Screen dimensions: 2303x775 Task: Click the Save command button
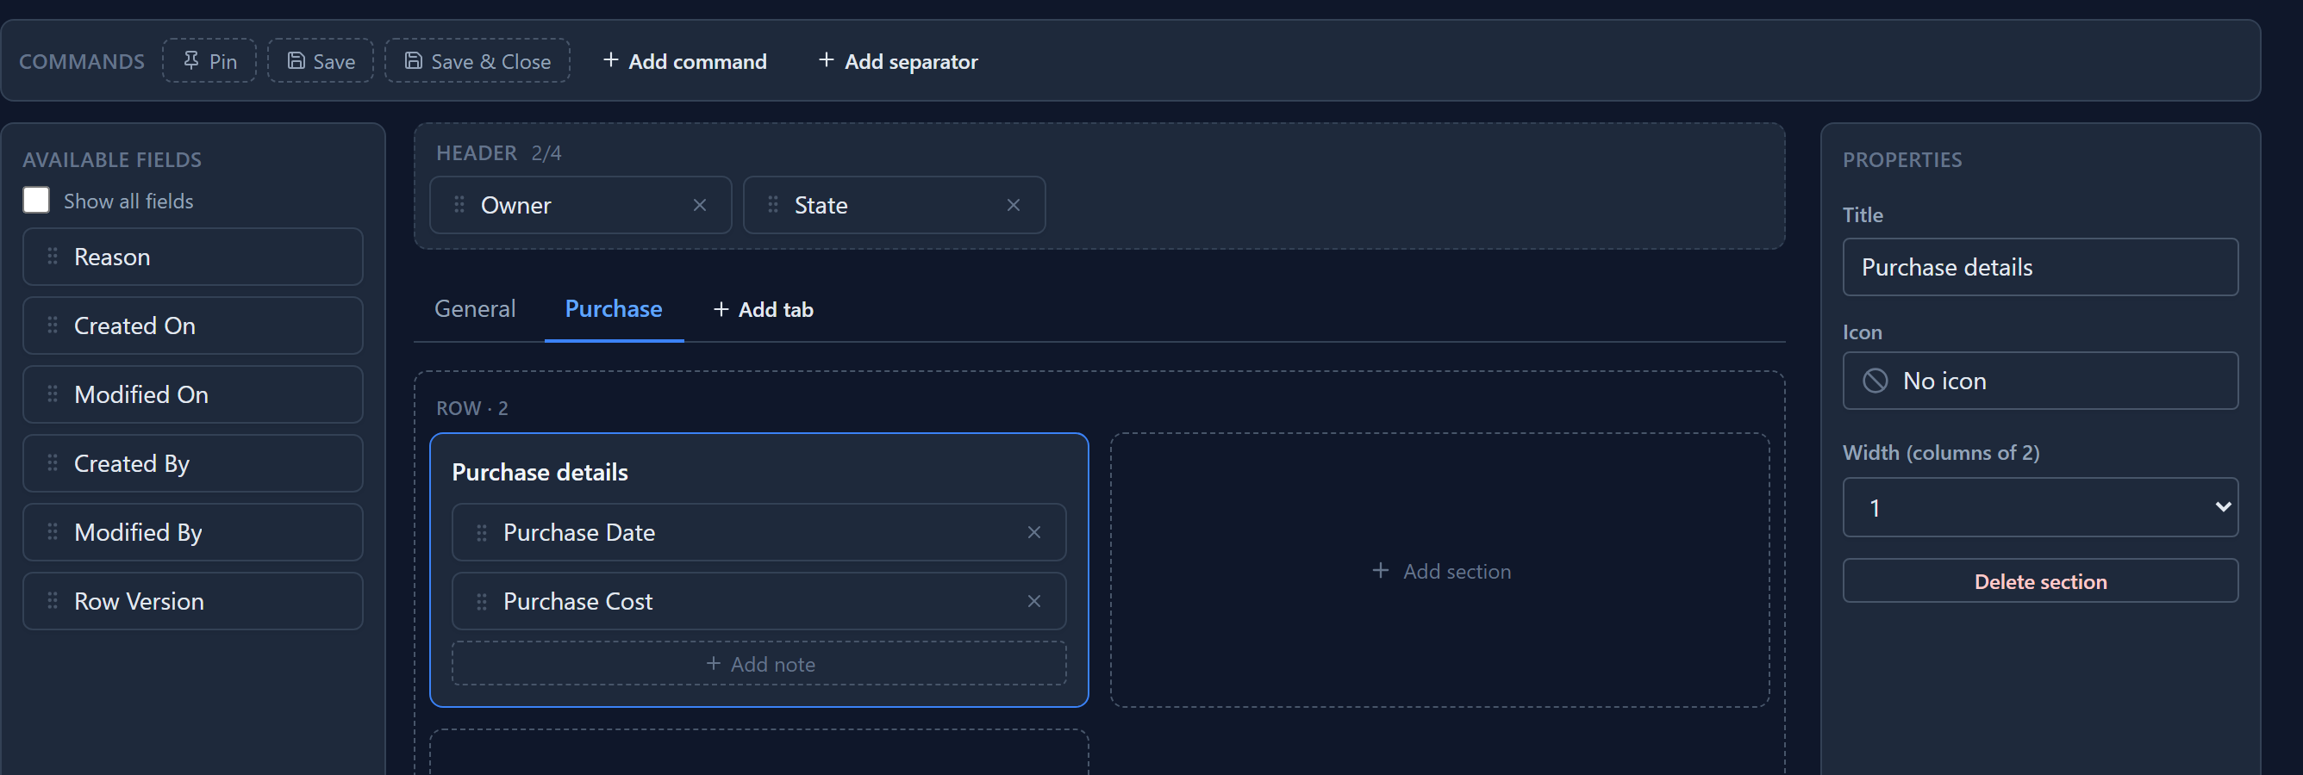[x=320, y=61]
